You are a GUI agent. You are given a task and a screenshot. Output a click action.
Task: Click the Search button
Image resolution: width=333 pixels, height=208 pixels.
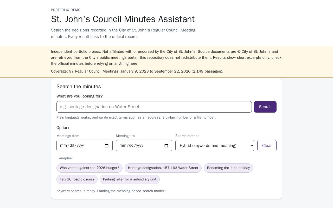pos(265,107)
